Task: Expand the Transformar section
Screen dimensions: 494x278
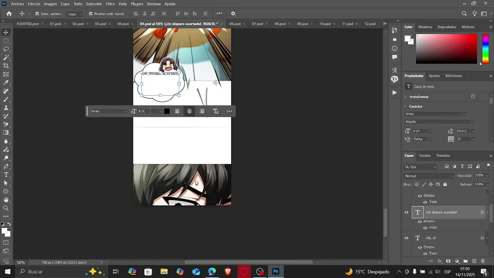Action: [x=405, y=97]
